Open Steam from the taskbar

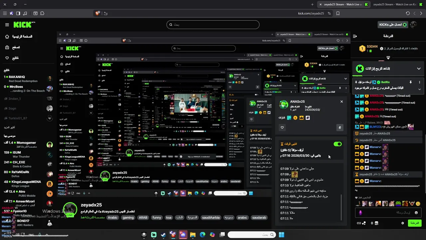tap(163, 235)
